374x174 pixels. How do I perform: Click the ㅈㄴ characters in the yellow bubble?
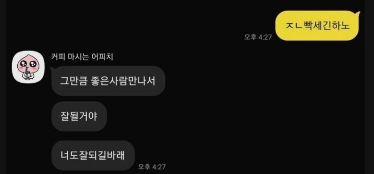point(294,26)
